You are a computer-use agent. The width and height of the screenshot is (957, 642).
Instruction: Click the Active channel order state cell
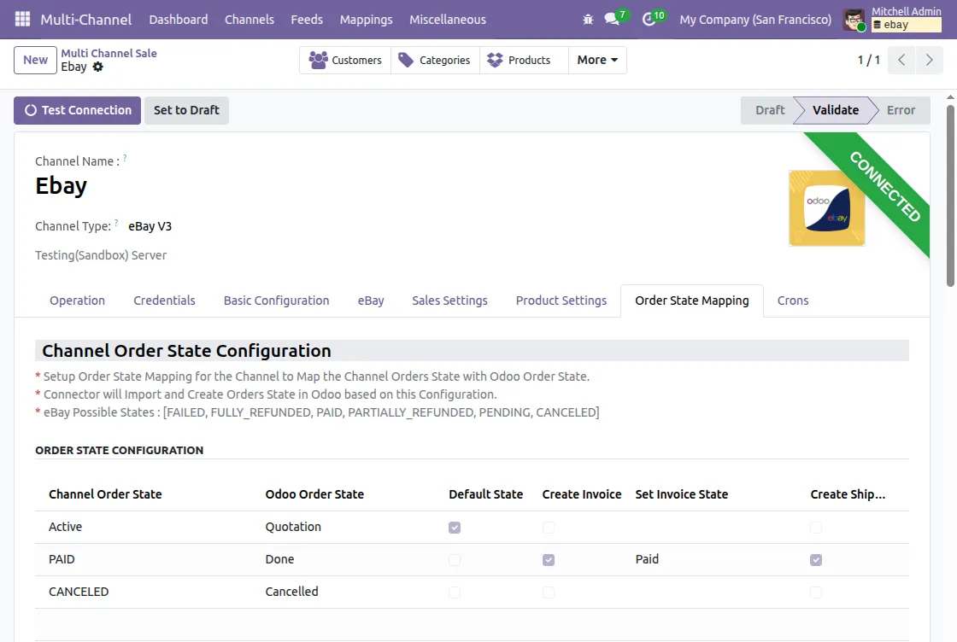tap(65, 527)
